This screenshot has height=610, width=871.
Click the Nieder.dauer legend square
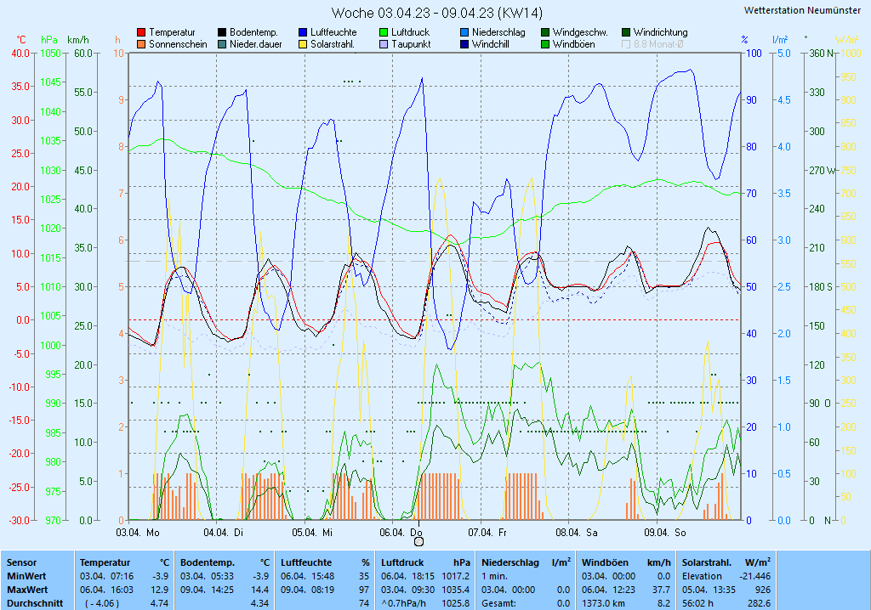click(x=222, y=44)
